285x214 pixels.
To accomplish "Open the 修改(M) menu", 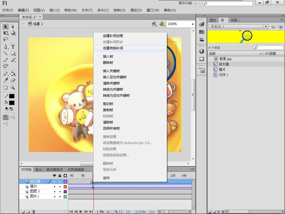I will pyautogui.click(x=70, y=10).
